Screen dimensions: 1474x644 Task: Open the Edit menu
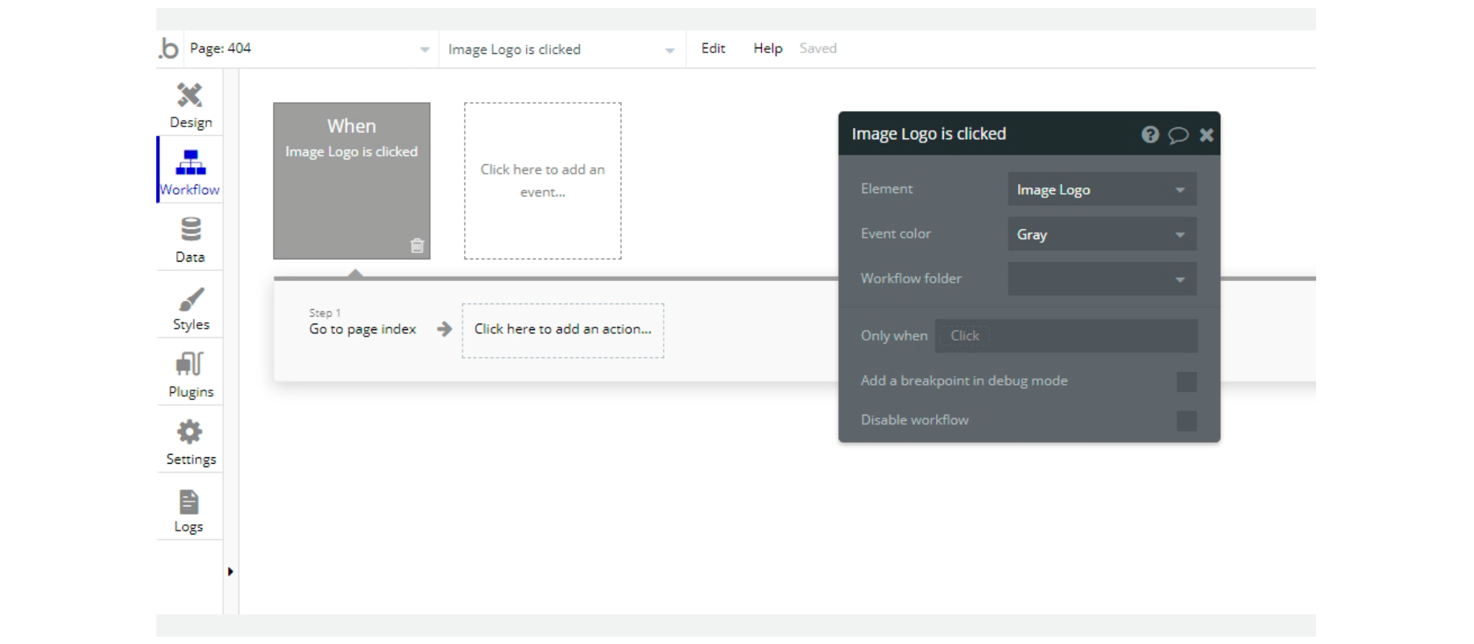[x=713, y=48]
